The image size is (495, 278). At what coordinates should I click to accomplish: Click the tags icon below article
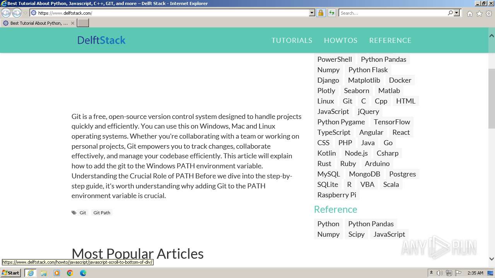[74, 212]
